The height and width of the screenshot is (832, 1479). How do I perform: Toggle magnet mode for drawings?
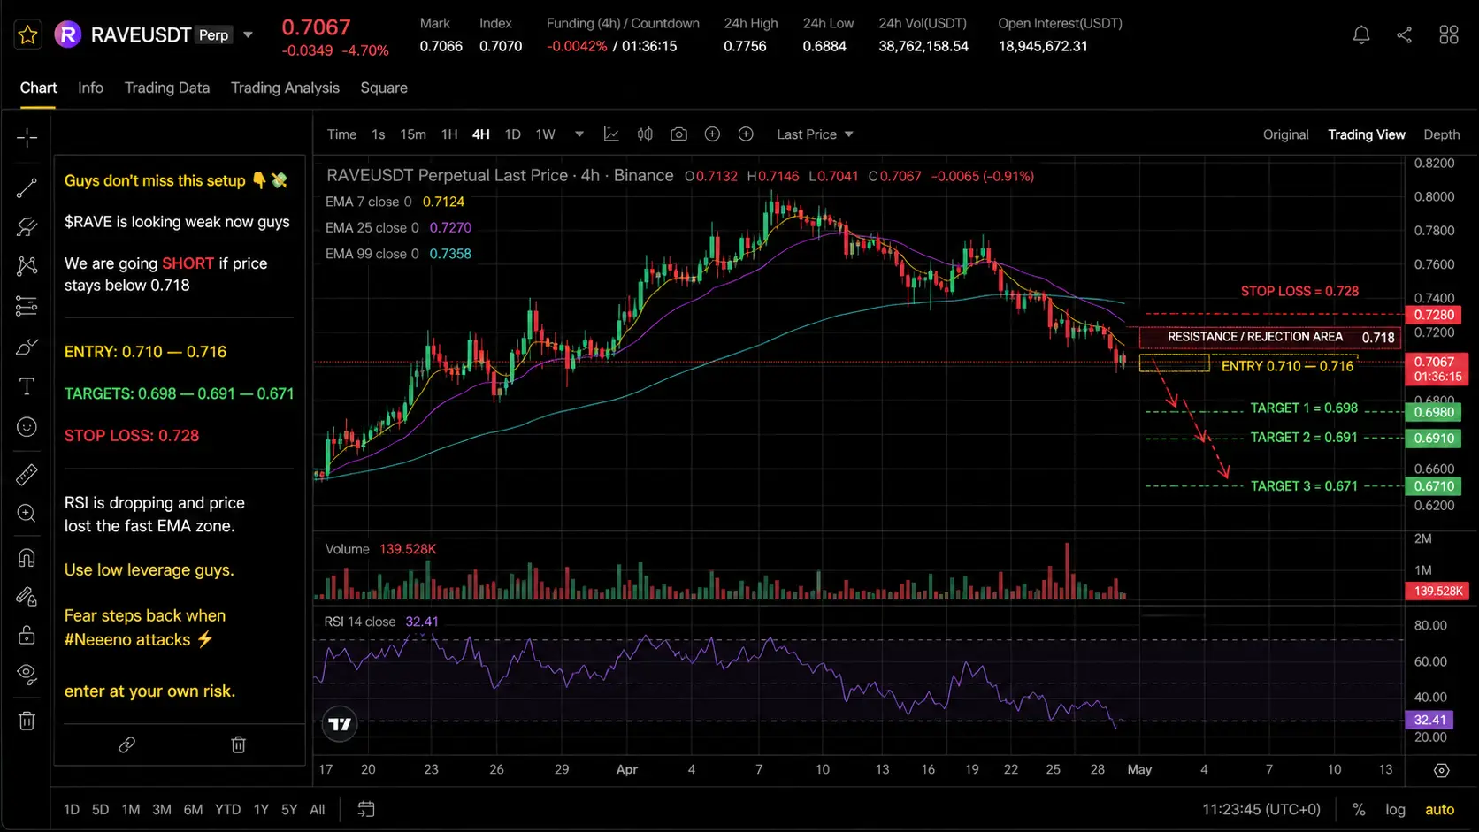tap(27, 558)
